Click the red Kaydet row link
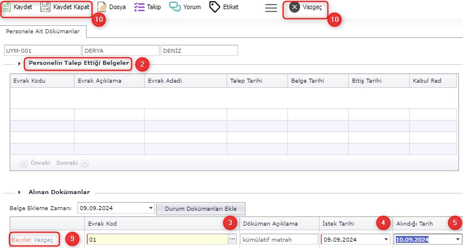Screen dimensions: 463x248 (22, 240)
